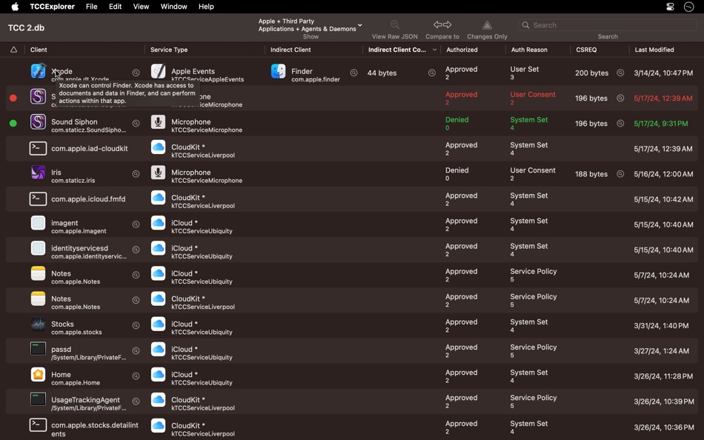Image resolution: width=704 pixels, height=440 pixels.
Task: Inspect the 188 bytes CSREQ magnifier
Action: point(620,174)
